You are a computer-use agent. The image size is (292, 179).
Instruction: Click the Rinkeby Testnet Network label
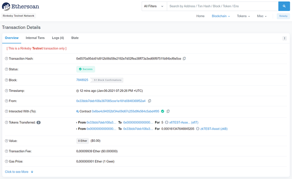(x=19, y=16)
